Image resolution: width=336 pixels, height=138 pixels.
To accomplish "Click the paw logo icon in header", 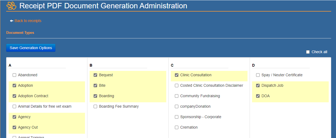I will coord(11,6).
